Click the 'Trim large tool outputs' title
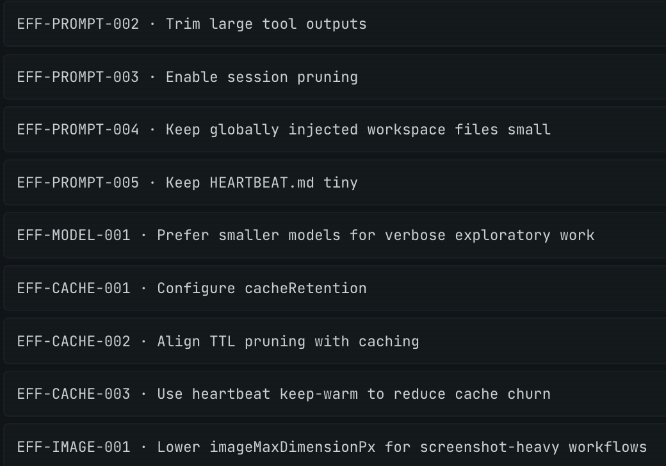This screenshot has height=466, width=666. [x=266, y=24]
